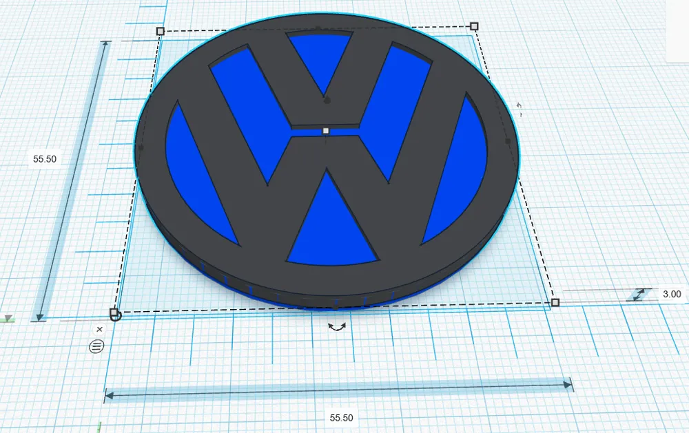Click the white height handle at emblem center
This screenshot has width=689, height=433.
pos(326,131)
